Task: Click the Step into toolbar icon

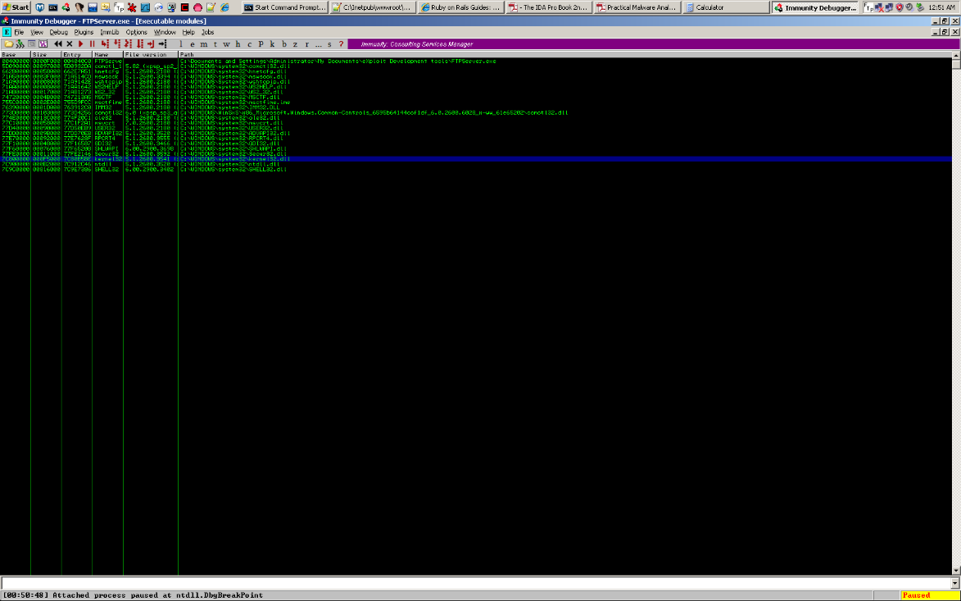Action: click(x=105, y=43)
